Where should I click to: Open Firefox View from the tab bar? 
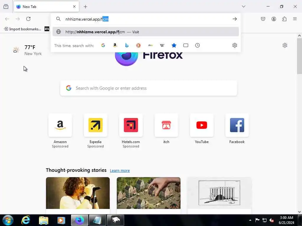pyautogui.click(x=6, y=7)
